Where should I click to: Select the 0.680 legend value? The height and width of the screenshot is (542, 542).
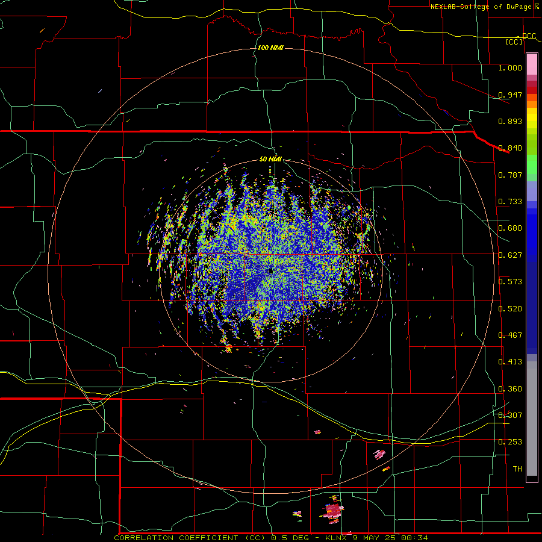point(510,228)
